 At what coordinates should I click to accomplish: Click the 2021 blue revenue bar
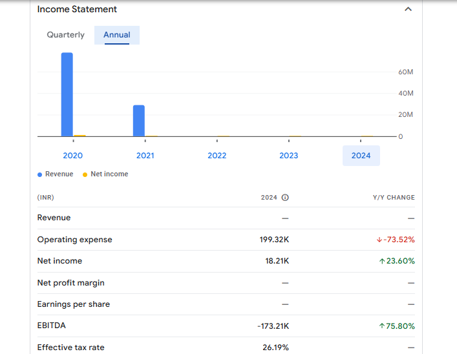pos(139,121)
